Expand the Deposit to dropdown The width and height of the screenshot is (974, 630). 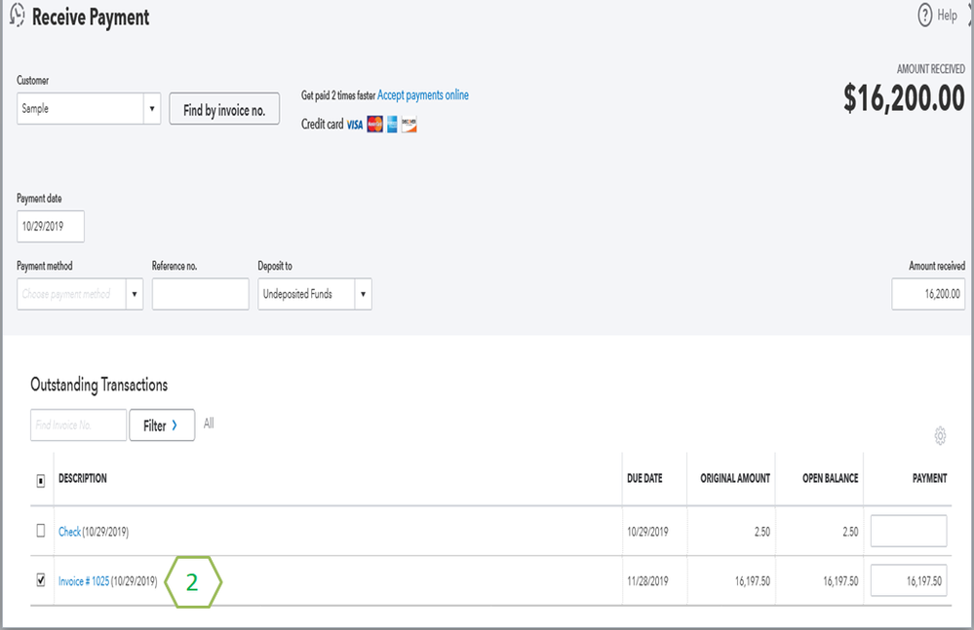(x=363, y=294)
